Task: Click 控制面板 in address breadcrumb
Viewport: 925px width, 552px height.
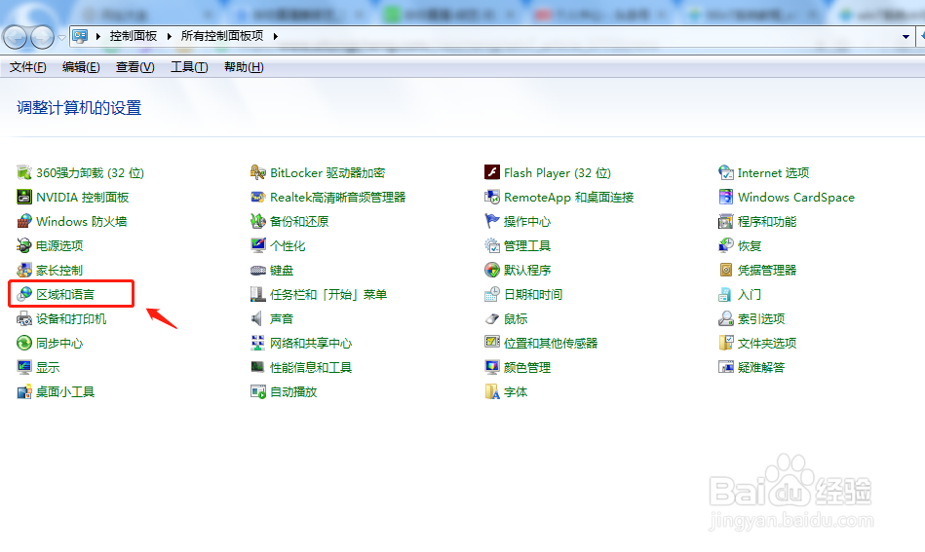Action: (x=134, y=36)
